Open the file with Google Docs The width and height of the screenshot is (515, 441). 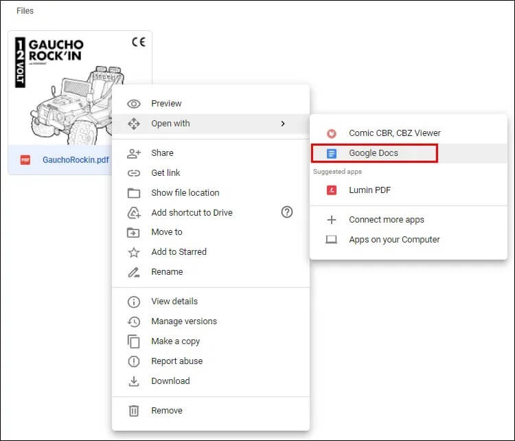pyautogui.click(x=409, y=153)
